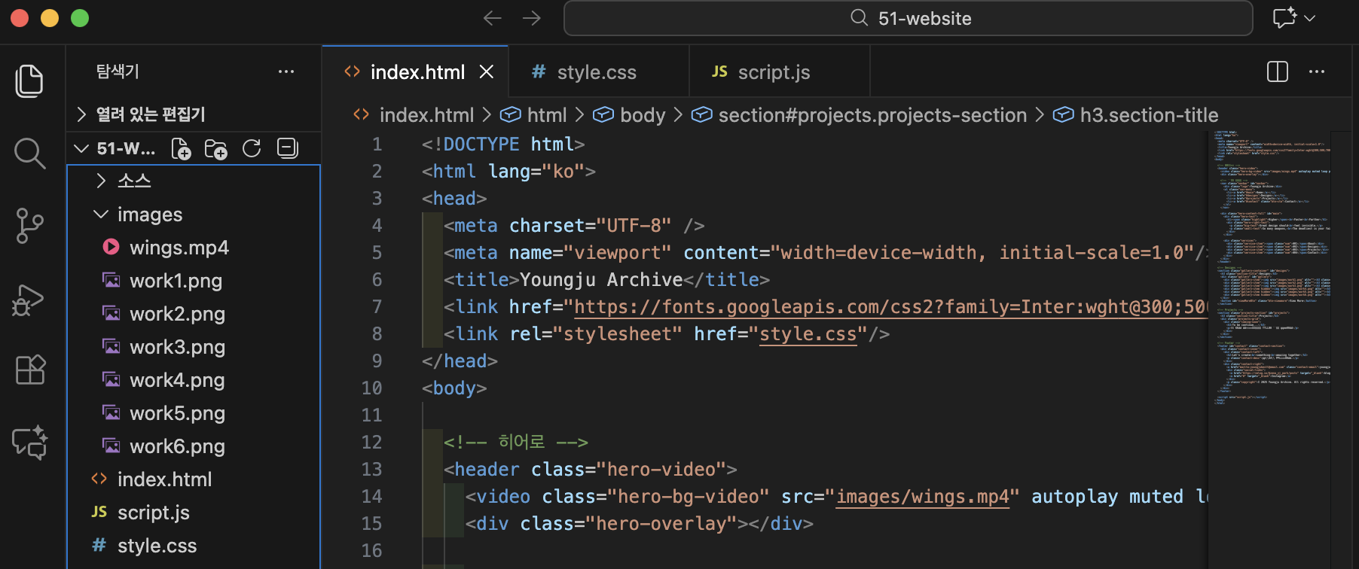Click the charset meta tag on line 4

574,225
